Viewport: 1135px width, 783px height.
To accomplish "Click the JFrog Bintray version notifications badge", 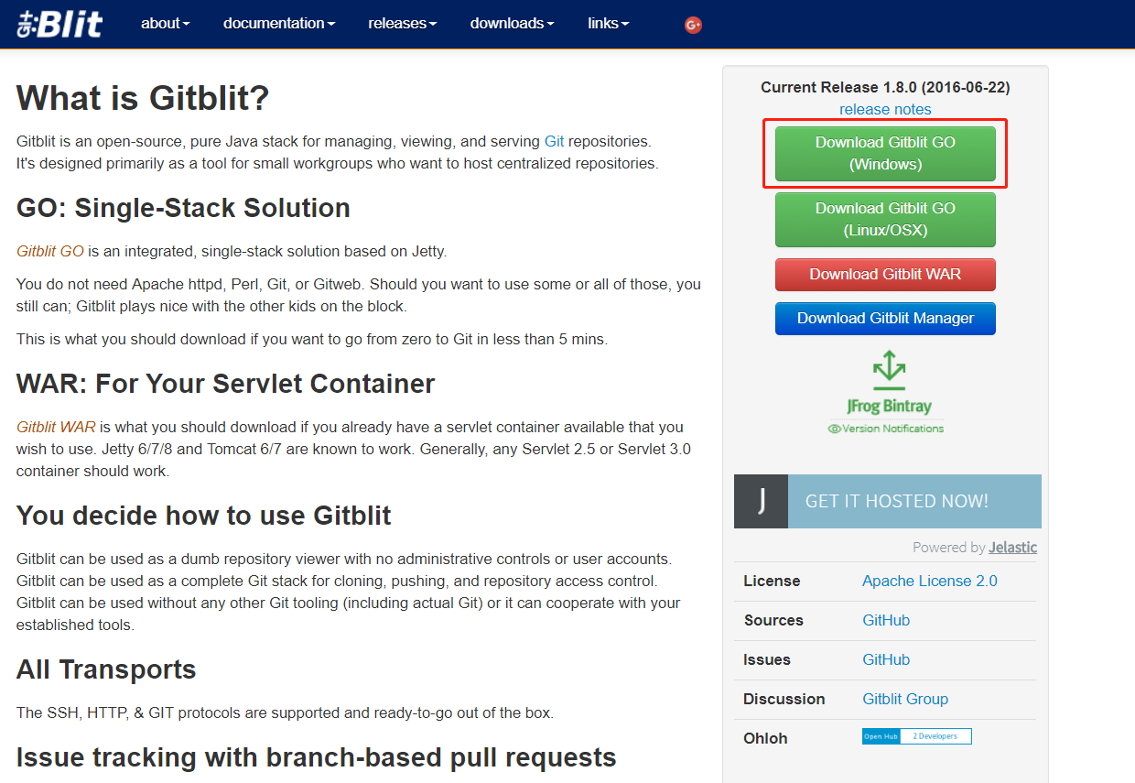I will point(886,394).
